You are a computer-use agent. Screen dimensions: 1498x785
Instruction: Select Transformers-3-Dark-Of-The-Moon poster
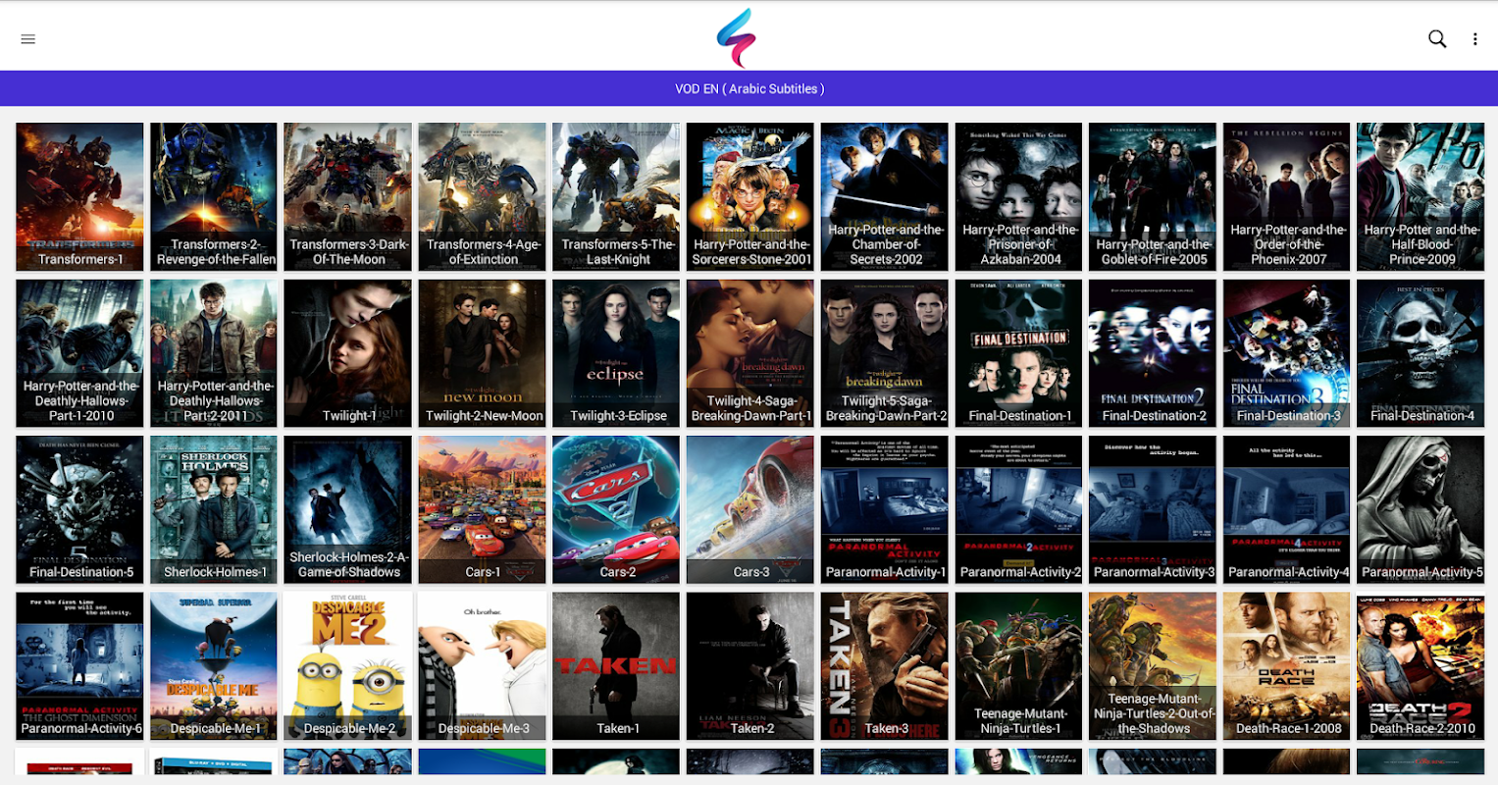[x=348, y=196]
